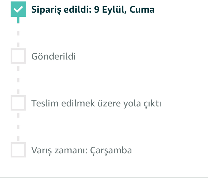Select the arrival day Çarşamba
The height and width of the screenshot is (178, 208).
click(111, 150)
